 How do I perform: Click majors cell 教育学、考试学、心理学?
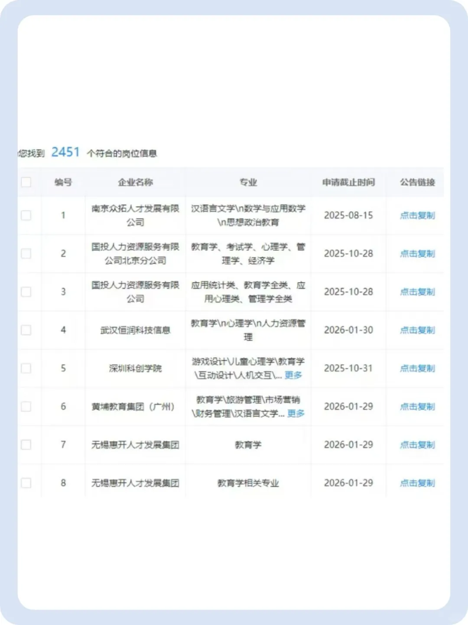pyautogui.click(x=248, y=253)
